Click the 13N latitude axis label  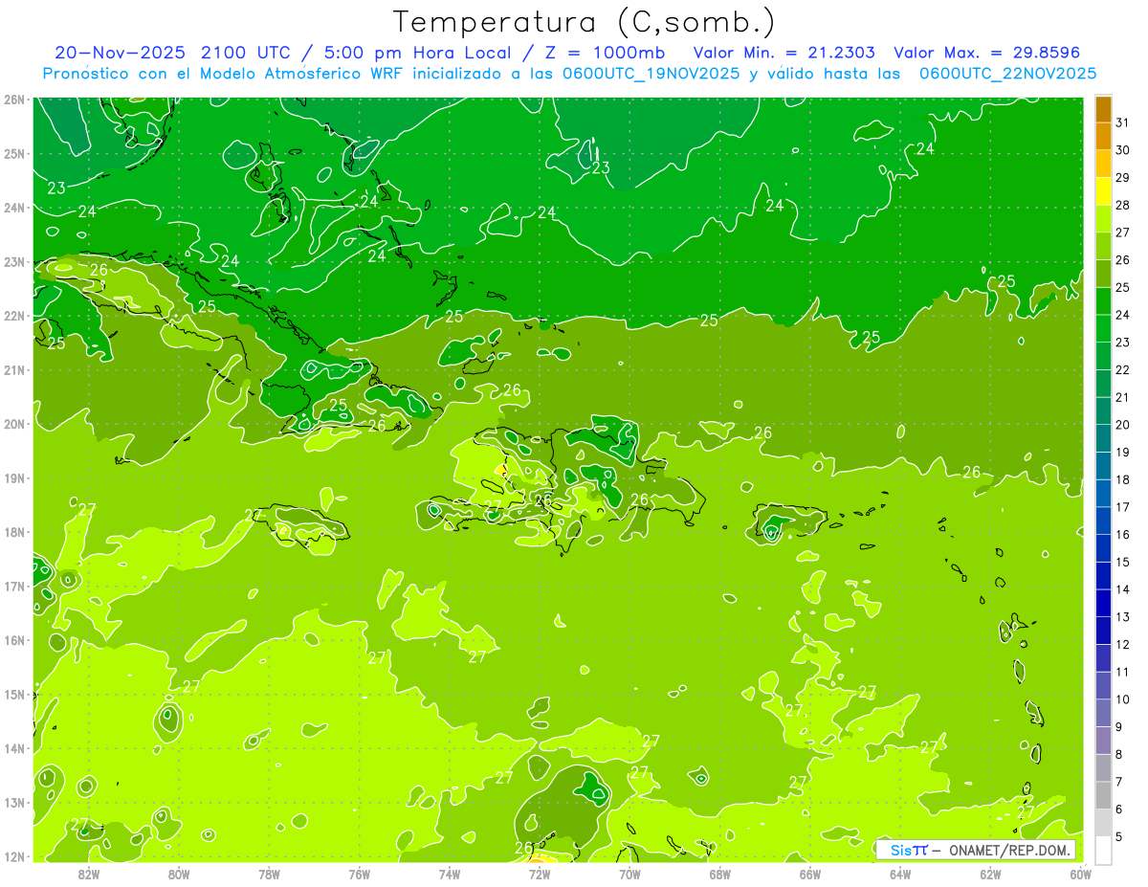tap(14, 802)
